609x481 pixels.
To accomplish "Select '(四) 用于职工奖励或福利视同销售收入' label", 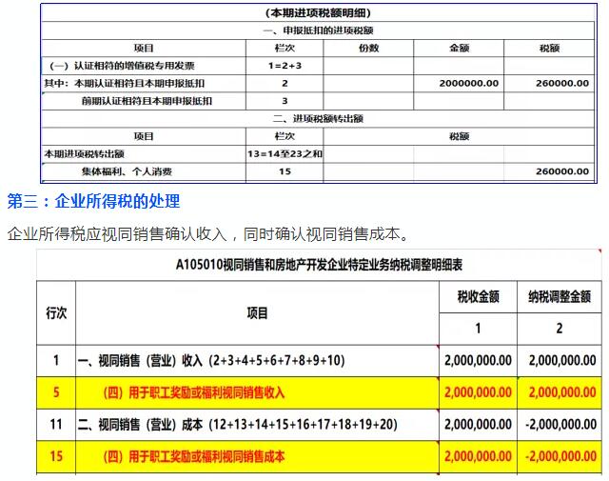I will tap(194, 392).
